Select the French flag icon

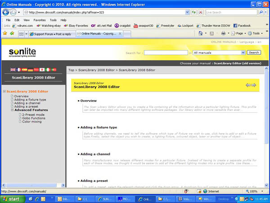click(18, 70)
